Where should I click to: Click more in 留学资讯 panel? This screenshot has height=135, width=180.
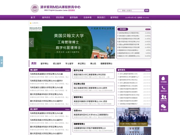148,70
